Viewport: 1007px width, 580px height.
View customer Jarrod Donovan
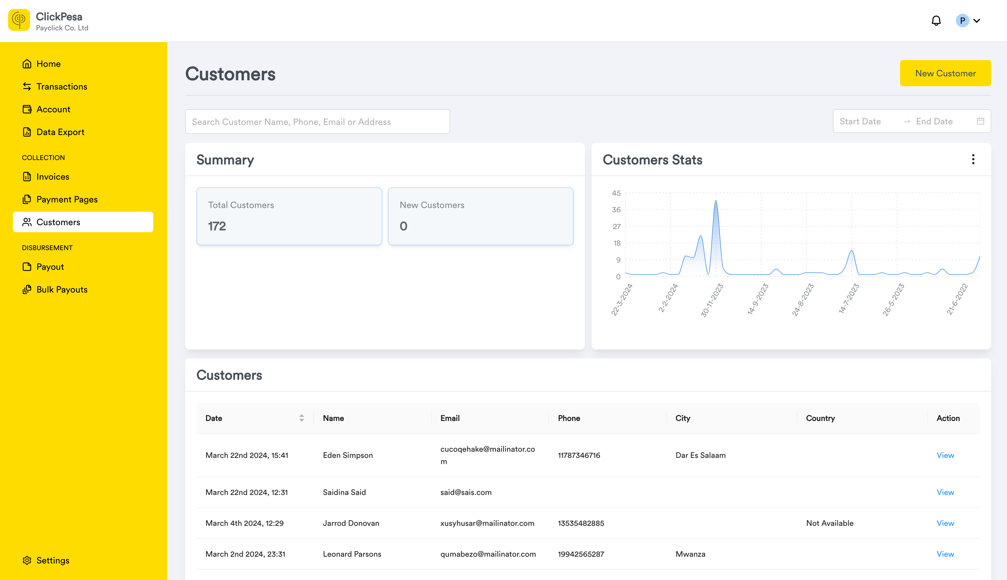[x=945, y=523]
